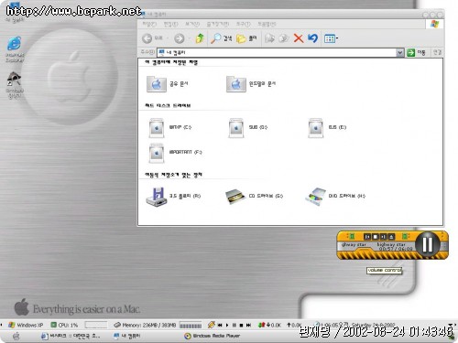Image resolution: width=458 pixels, height=343 pixels.
Task: Open the Favorites menu in Explorer
Action: click(x=218, y=24)
